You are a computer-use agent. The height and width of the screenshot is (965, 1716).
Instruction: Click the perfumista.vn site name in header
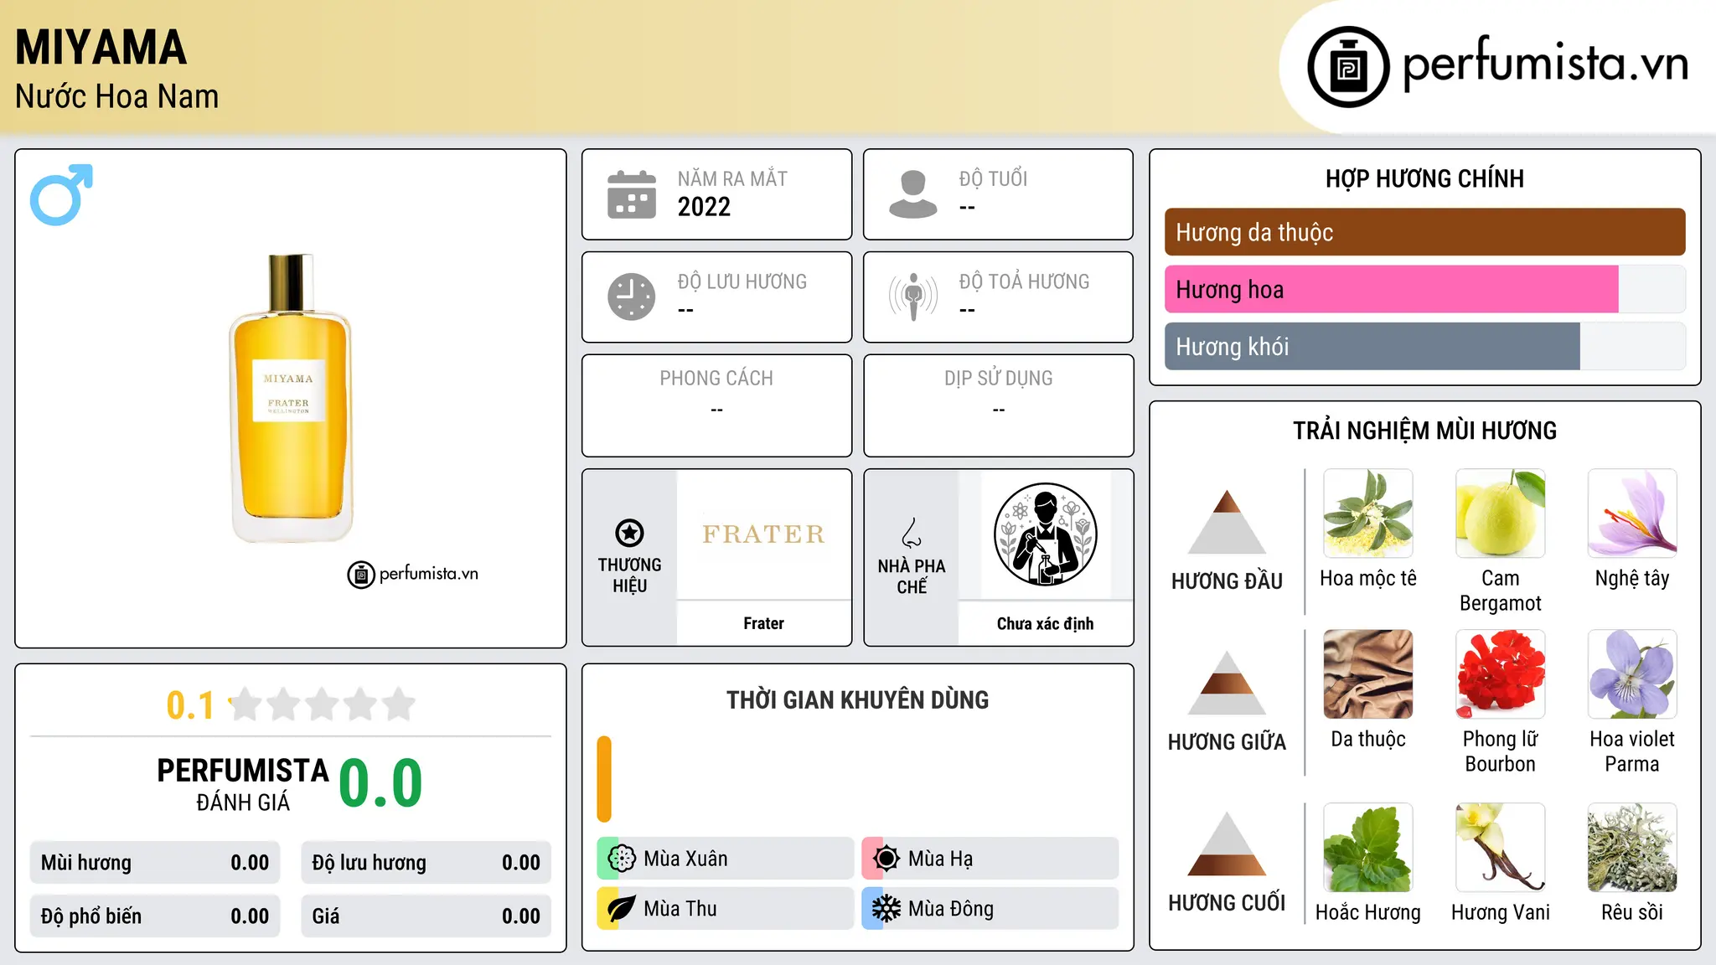1546,64
